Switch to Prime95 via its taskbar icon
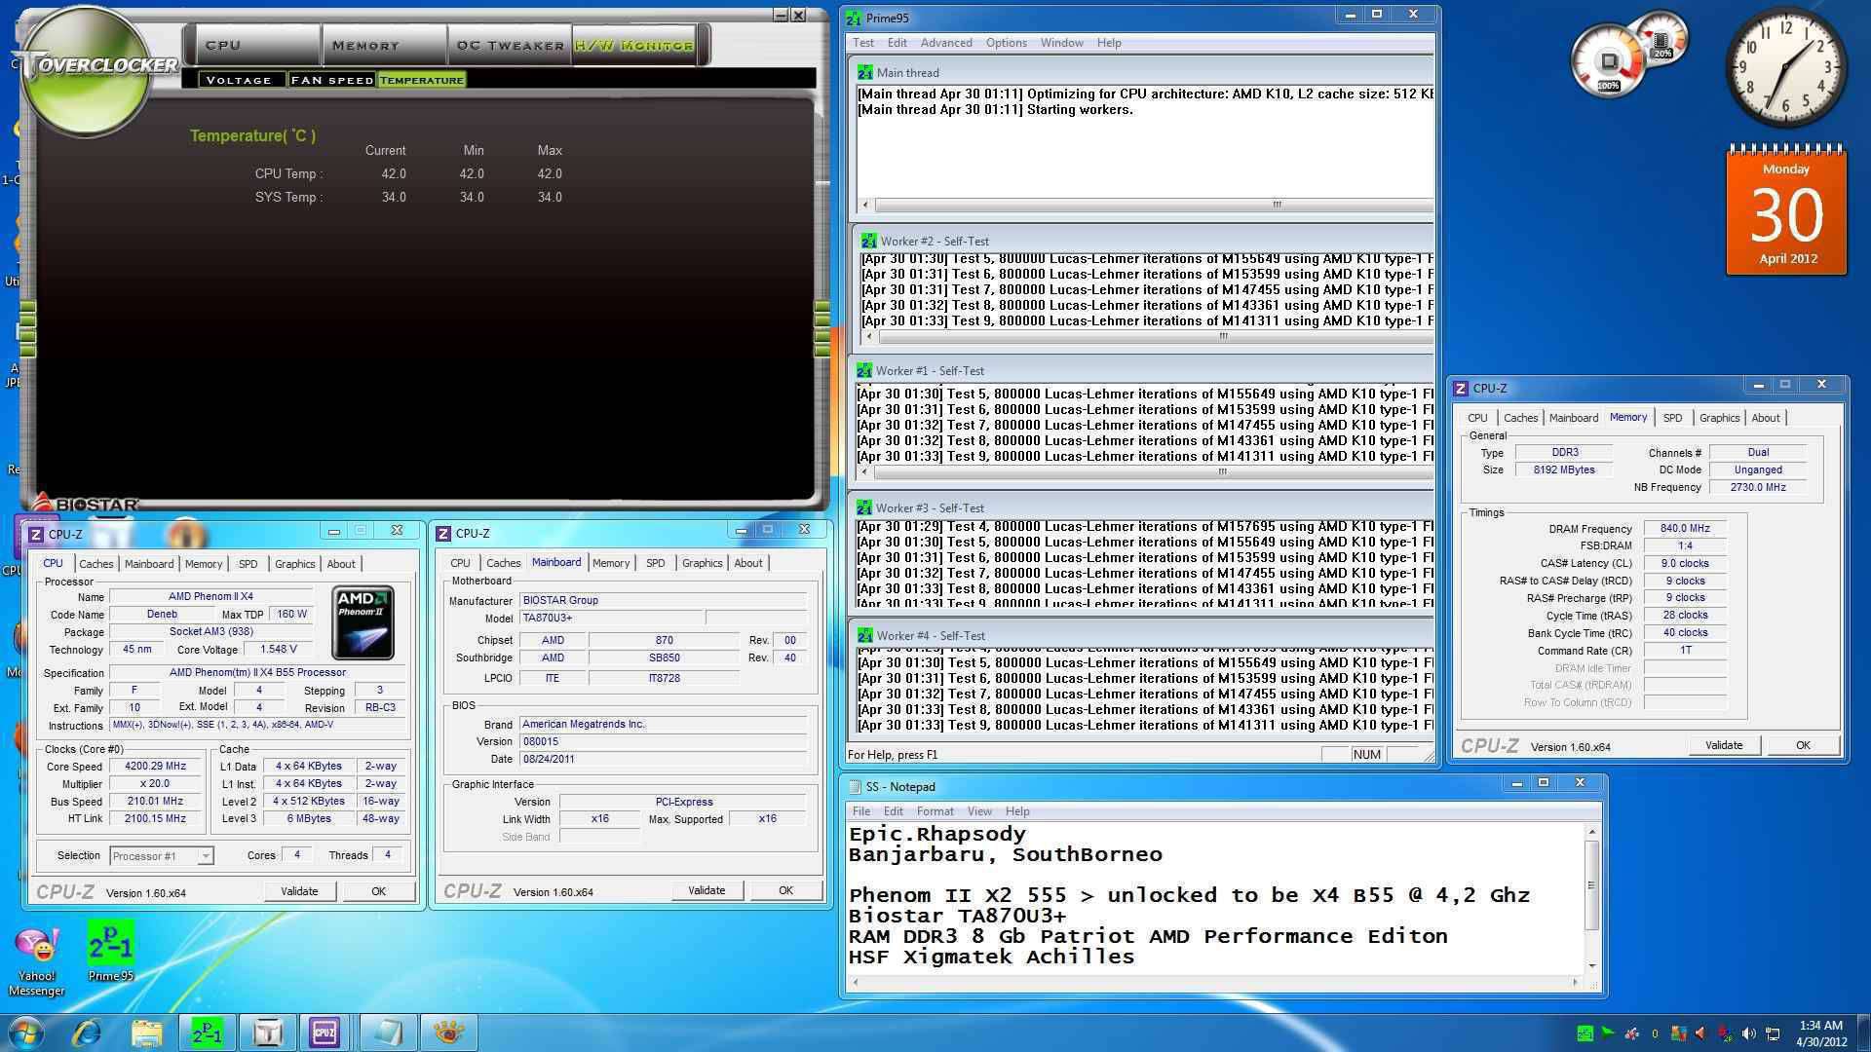This screenshot has width=1871, height=1052. click(207, 1033)
